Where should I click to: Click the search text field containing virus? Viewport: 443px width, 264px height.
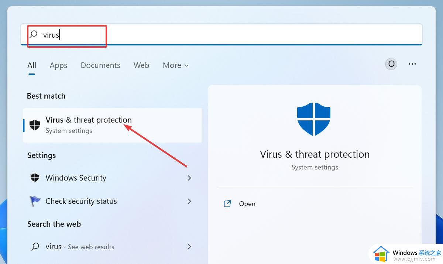(x=221, y=35)
